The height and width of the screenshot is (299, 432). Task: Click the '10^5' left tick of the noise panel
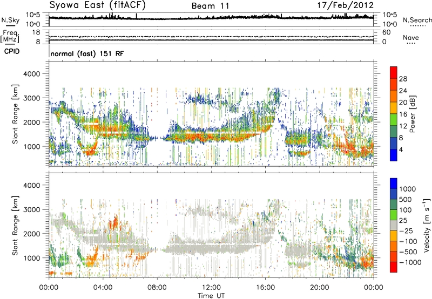(x=33, y=15)
